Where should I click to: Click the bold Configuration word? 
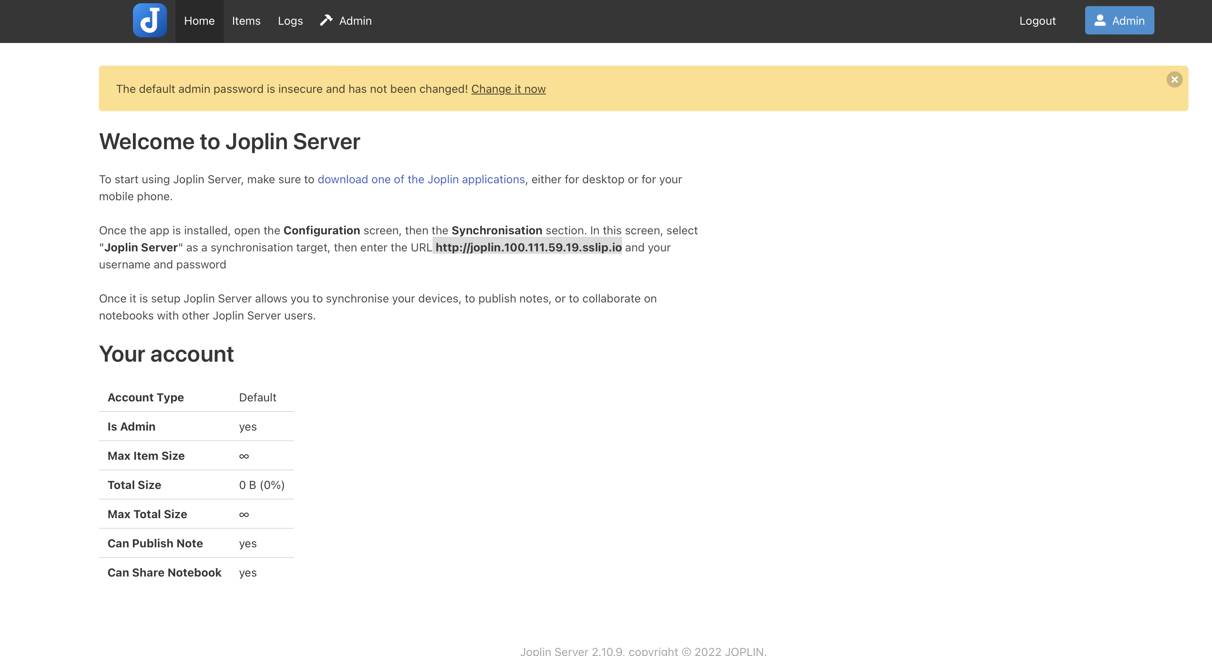click(322, 230)
